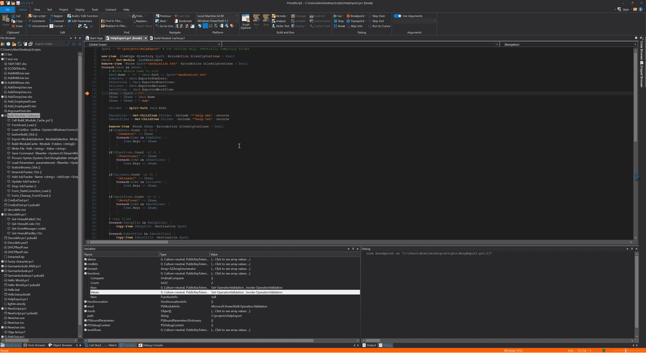Click Step Into in Debug group
Image resolution: width=646 pixels, height=353 pixels.
(354, 26)
